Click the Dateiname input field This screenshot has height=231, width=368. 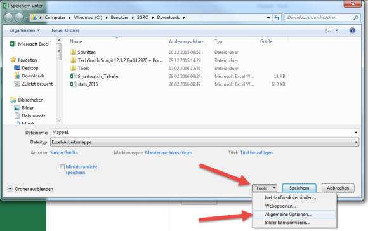(204, 133)
